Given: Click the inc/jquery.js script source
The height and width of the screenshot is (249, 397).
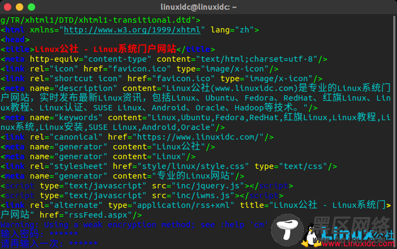Looking at the screenshot, I should point(208,186).
